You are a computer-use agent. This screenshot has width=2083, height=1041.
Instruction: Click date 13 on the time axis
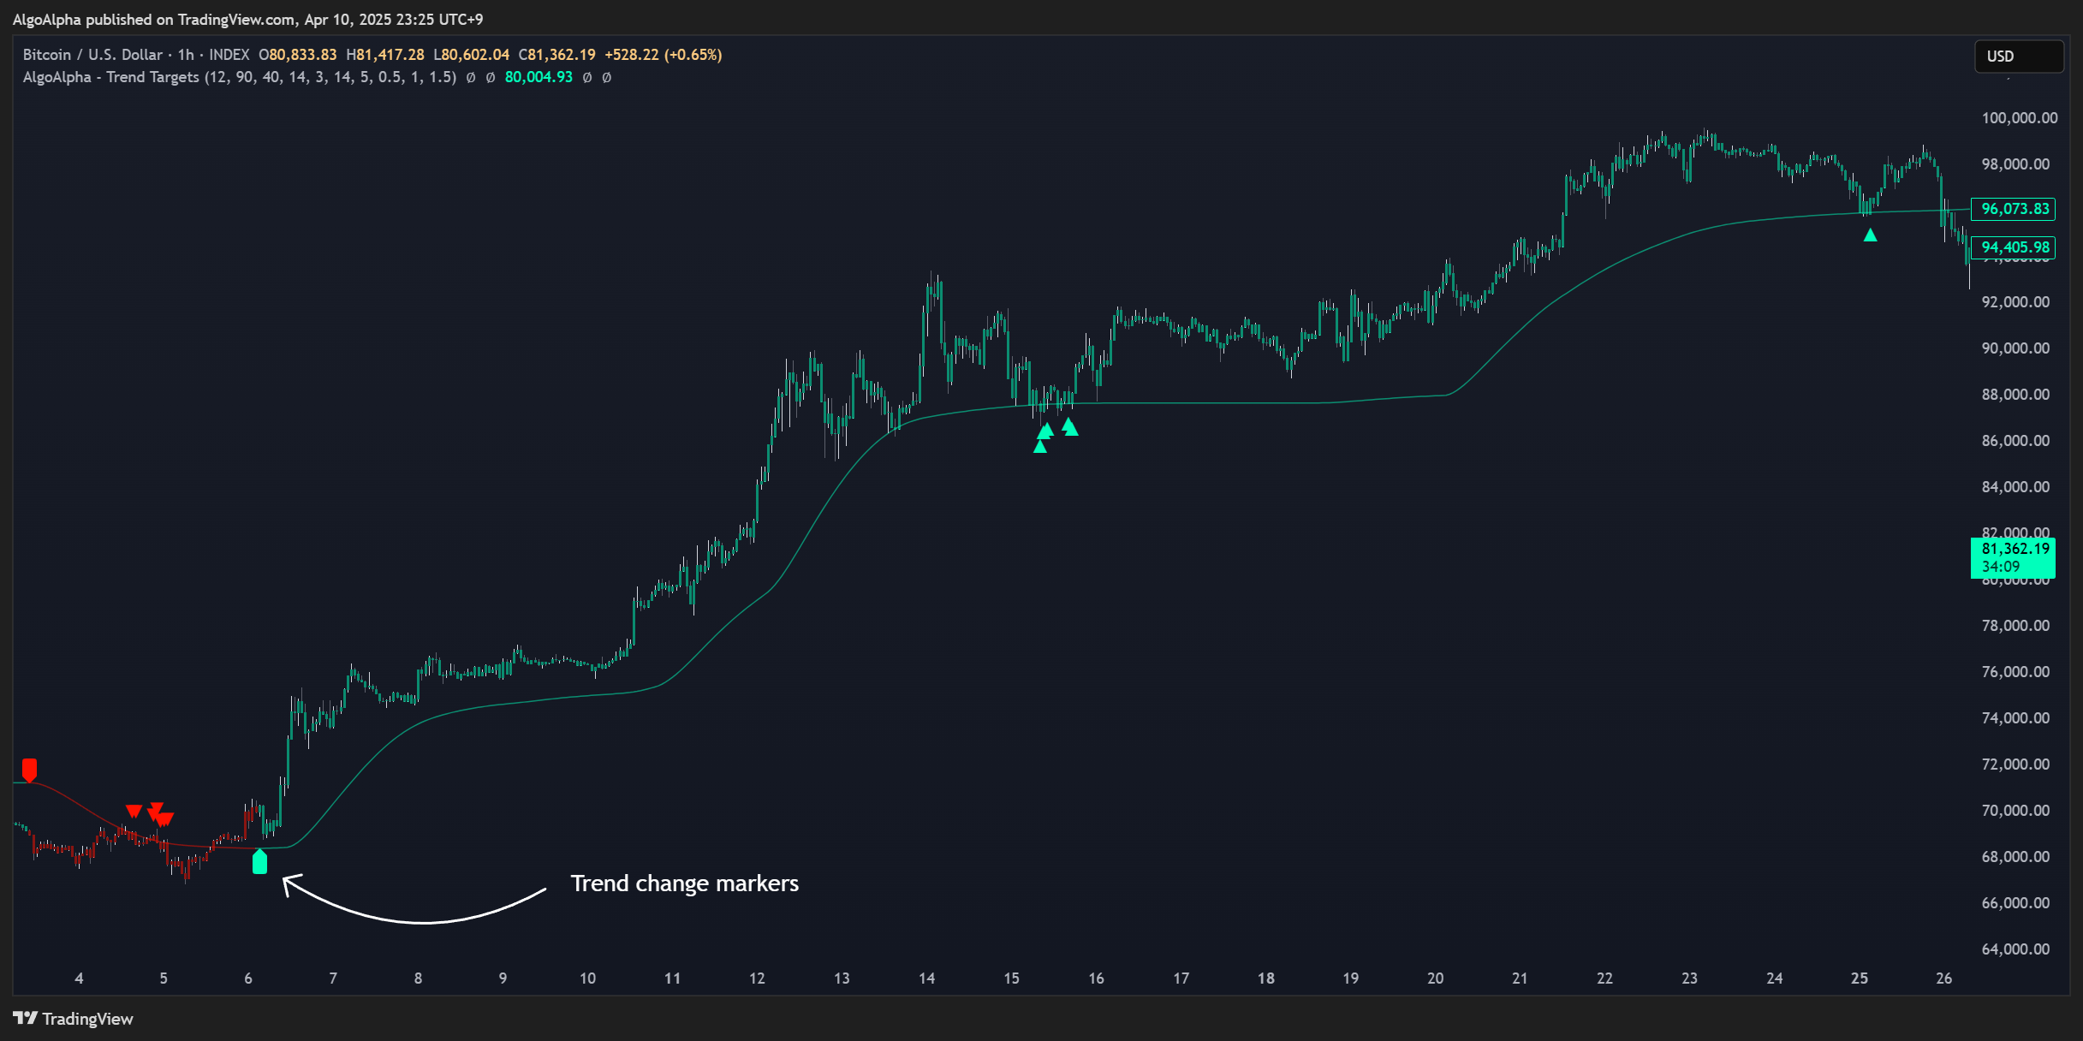coord(842,979)
